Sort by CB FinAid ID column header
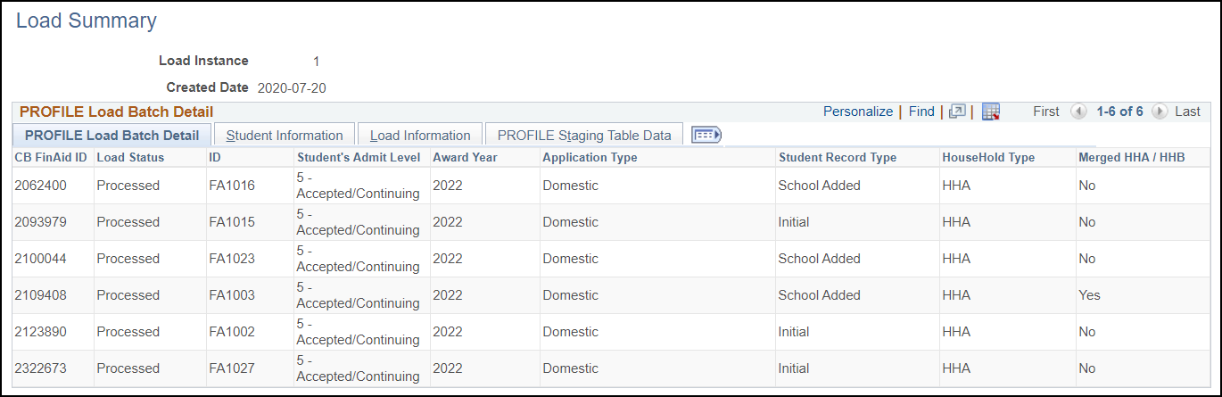The image size is (1222, 397). 51,157
